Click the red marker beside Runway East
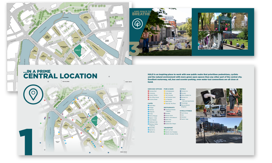This screenshot has width=272, height=163. pos(149,91)
